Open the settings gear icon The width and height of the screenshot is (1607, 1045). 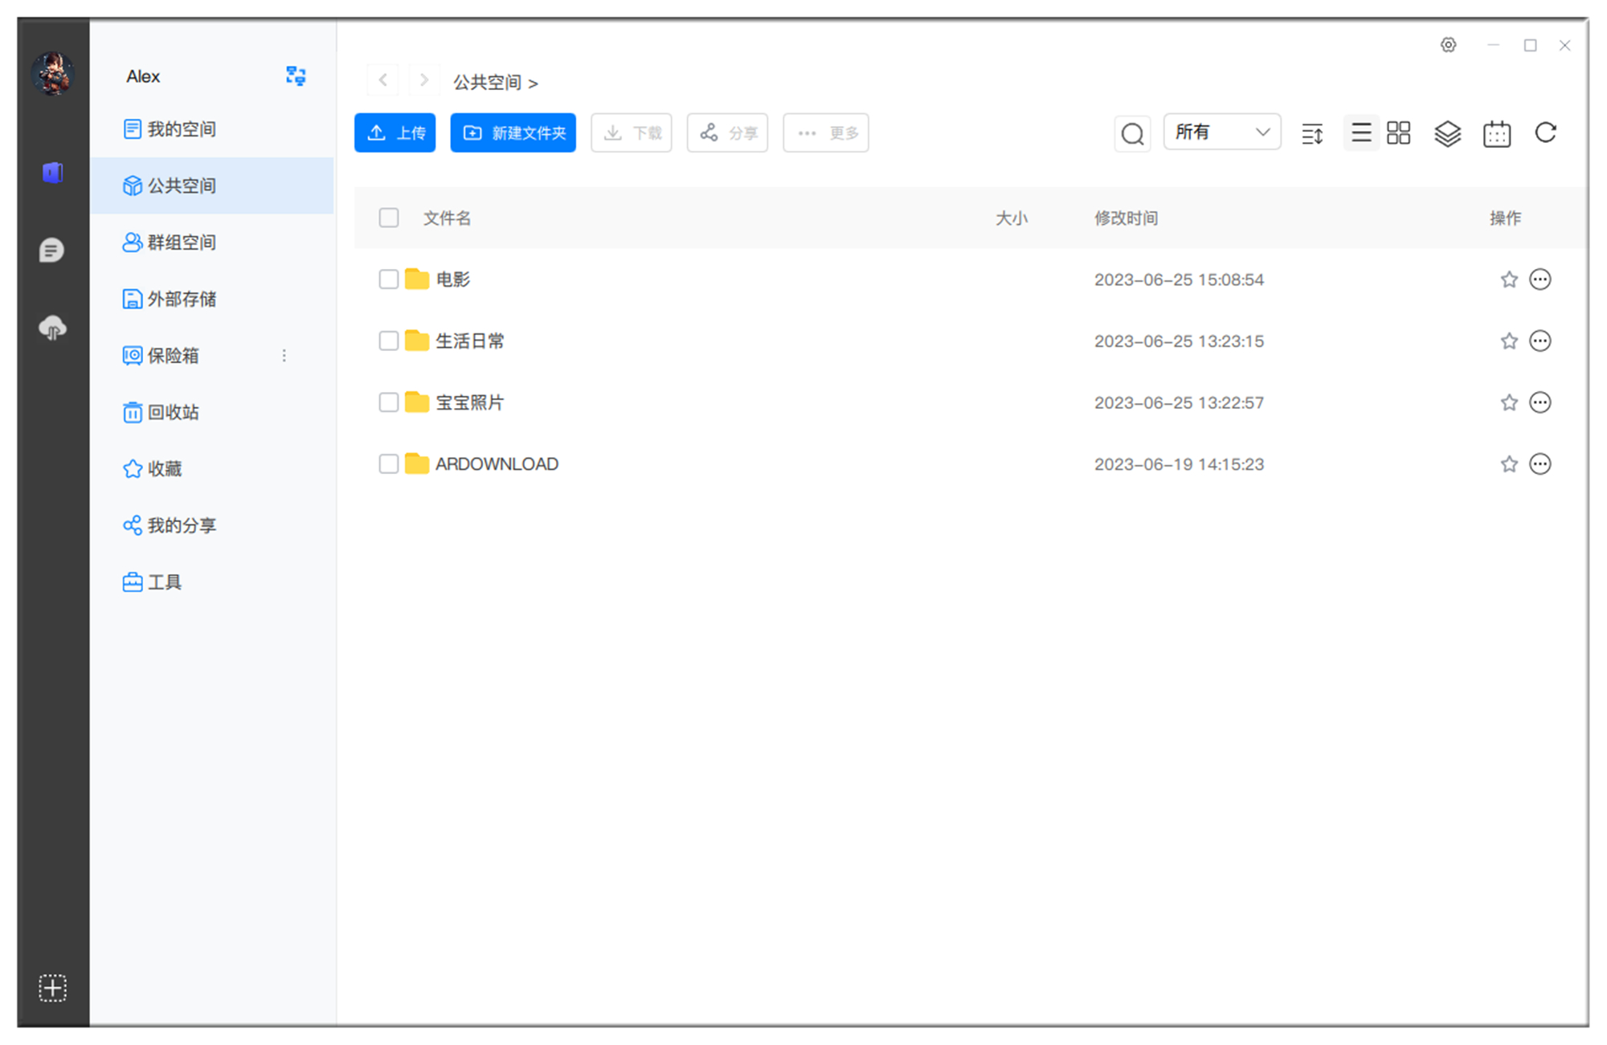1449,45
